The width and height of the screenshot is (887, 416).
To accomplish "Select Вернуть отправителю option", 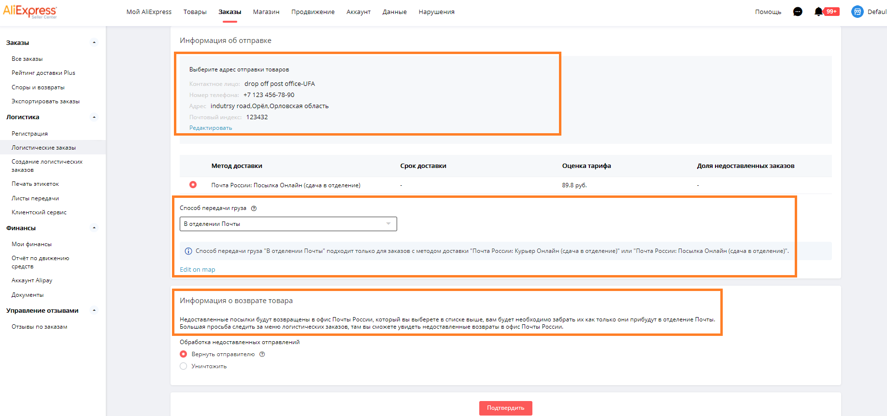I will coord(183,354).
